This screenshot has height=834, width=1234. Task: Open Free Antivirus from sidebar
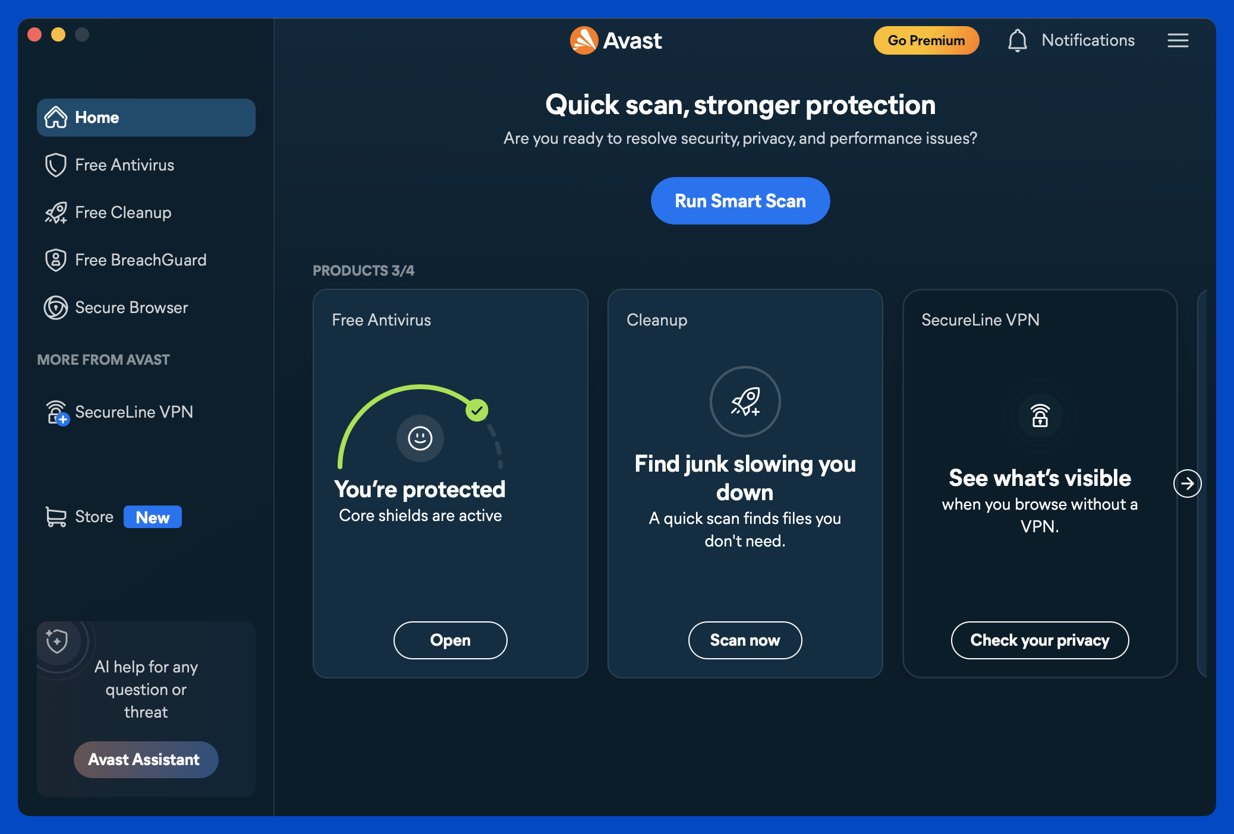(x=146, y=165)
